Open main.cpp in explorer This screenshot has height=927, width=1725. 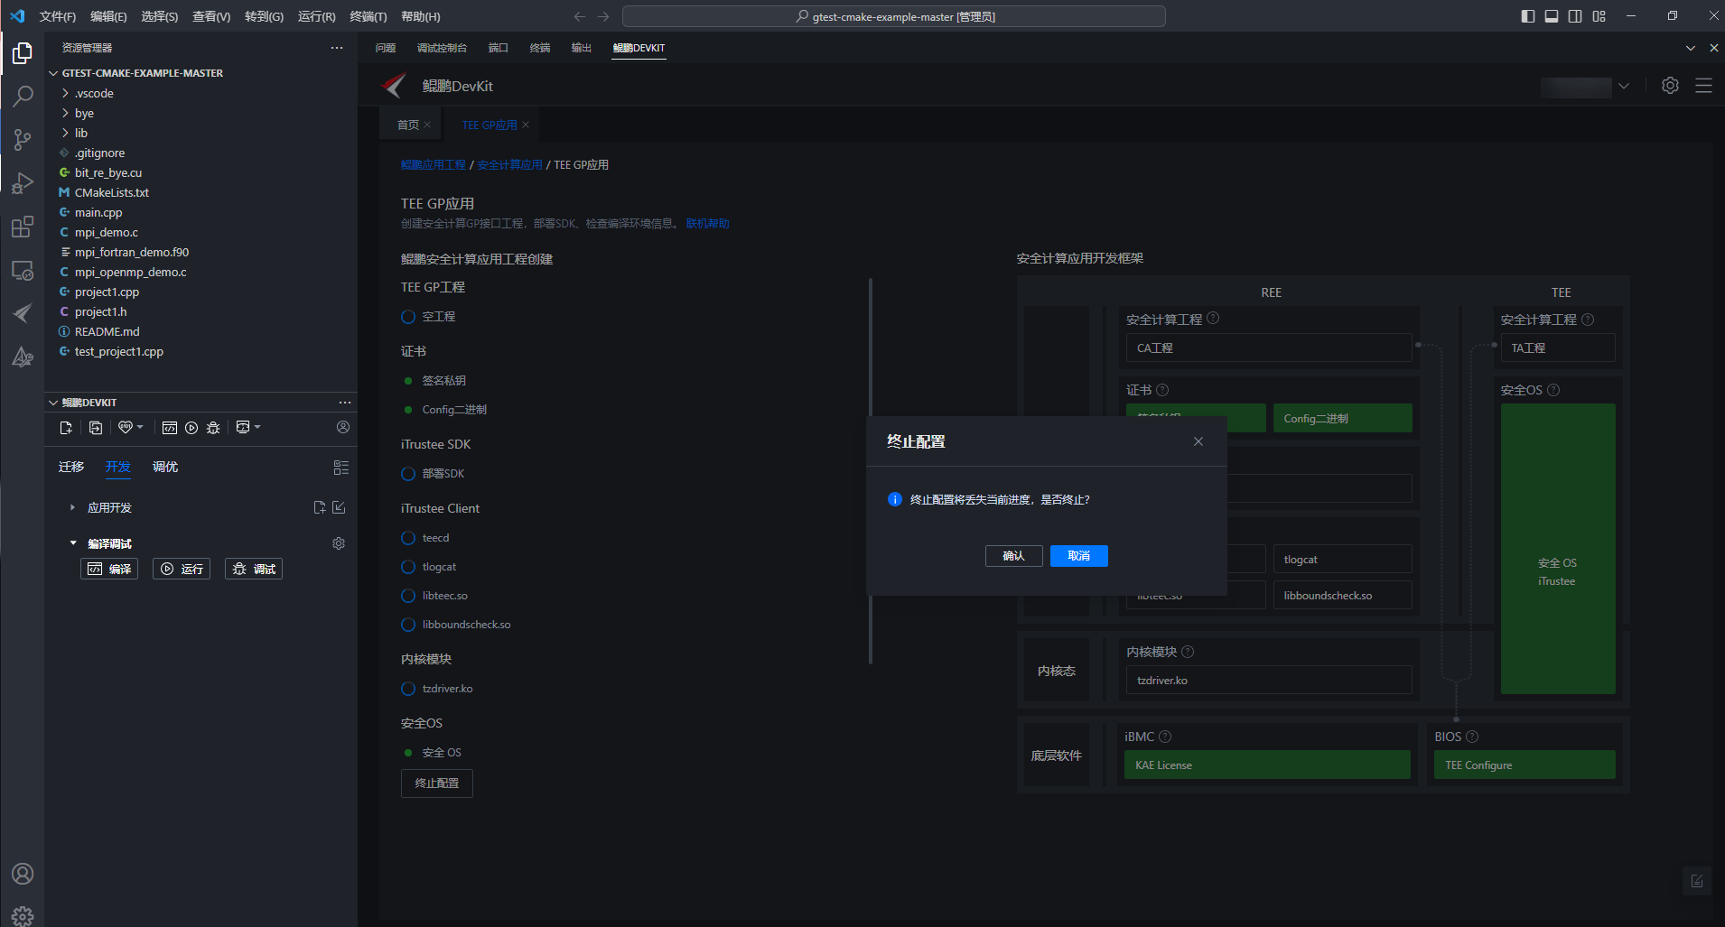98,212
